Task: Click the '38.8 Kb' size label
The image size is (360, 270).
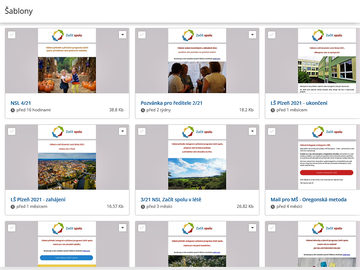Action: click(x=116, y=110)
